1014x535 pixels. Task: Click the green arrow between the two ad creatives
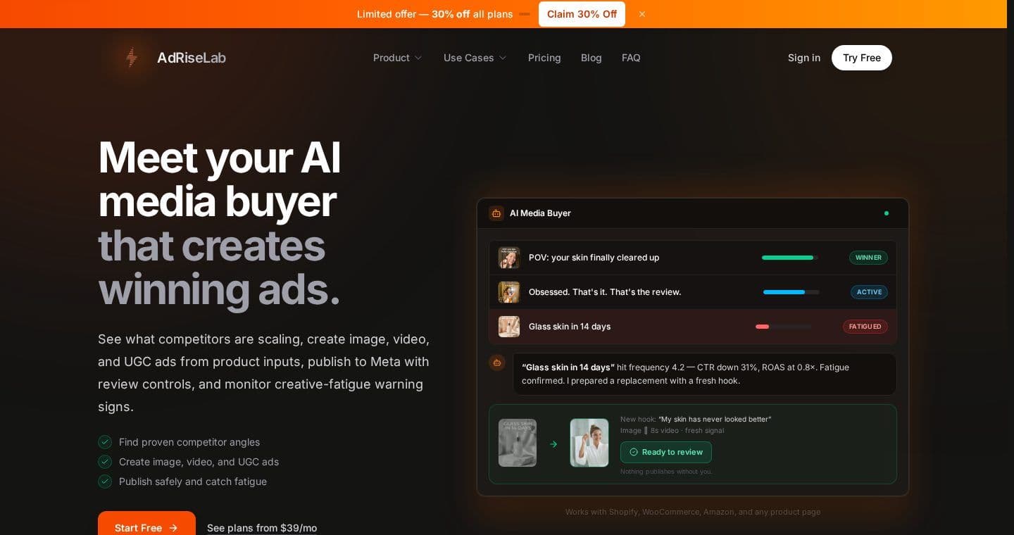point(553,443)
